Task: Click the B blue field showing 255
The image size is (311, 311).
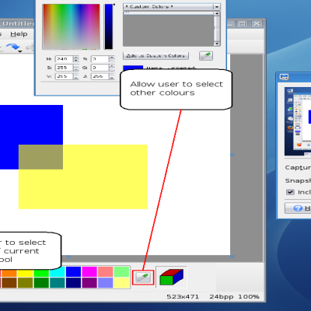Action: [x=100, y=76]
